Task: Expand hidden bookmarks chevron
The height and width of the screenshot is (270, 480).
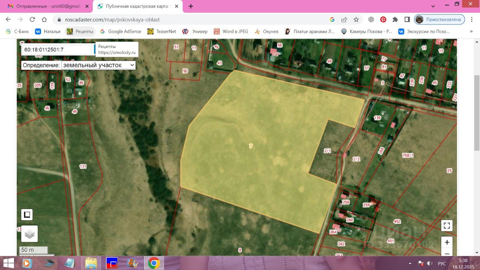Action: [x=471, y=31]
